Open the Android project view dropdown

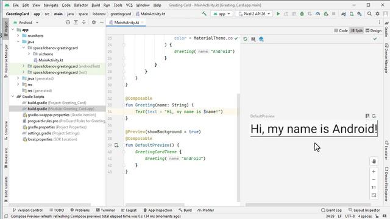(x=26, y=23)
